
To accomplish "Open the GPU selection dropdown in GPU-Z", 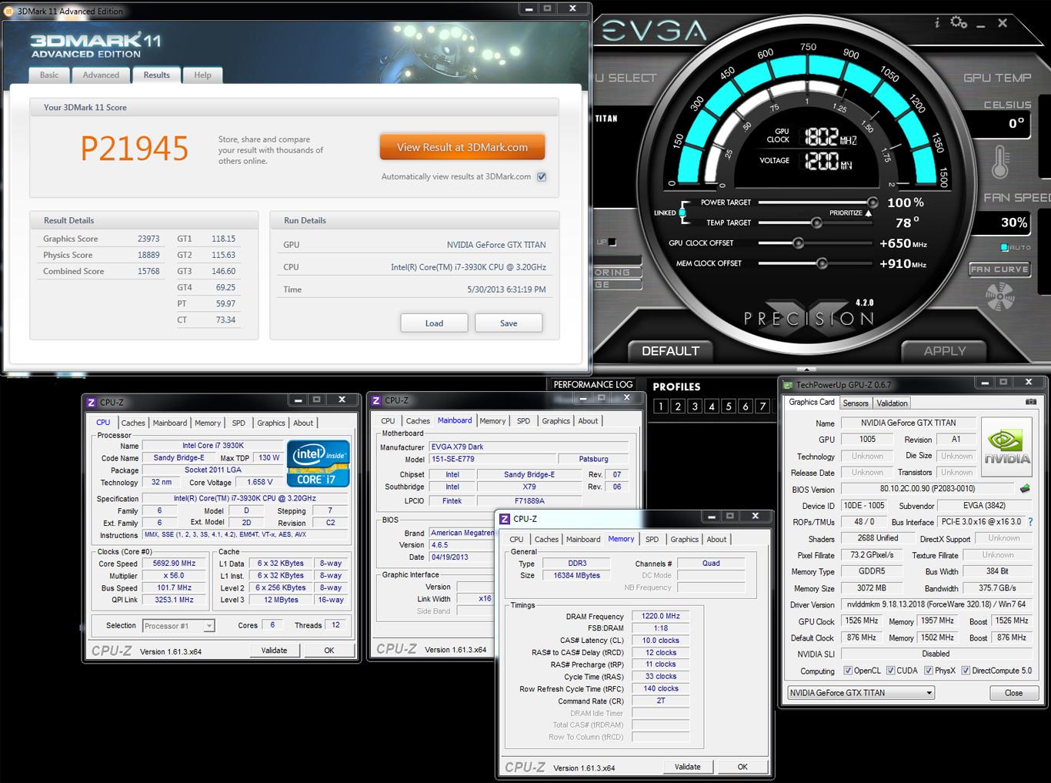I will pyautogui.click(x=861, y=693).
